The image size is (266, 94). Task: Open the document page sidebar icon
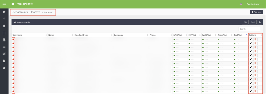[4, 61]
